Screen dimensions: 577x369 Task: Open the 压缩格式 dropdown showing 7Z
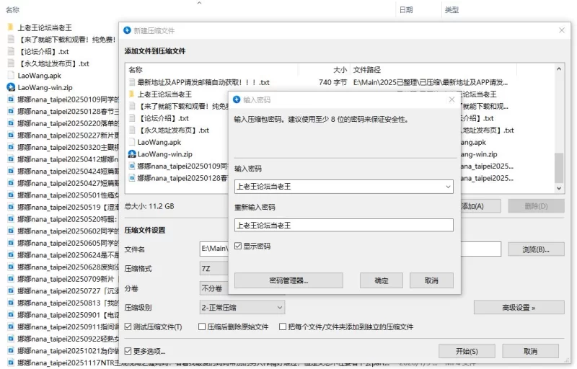(214, 269)
